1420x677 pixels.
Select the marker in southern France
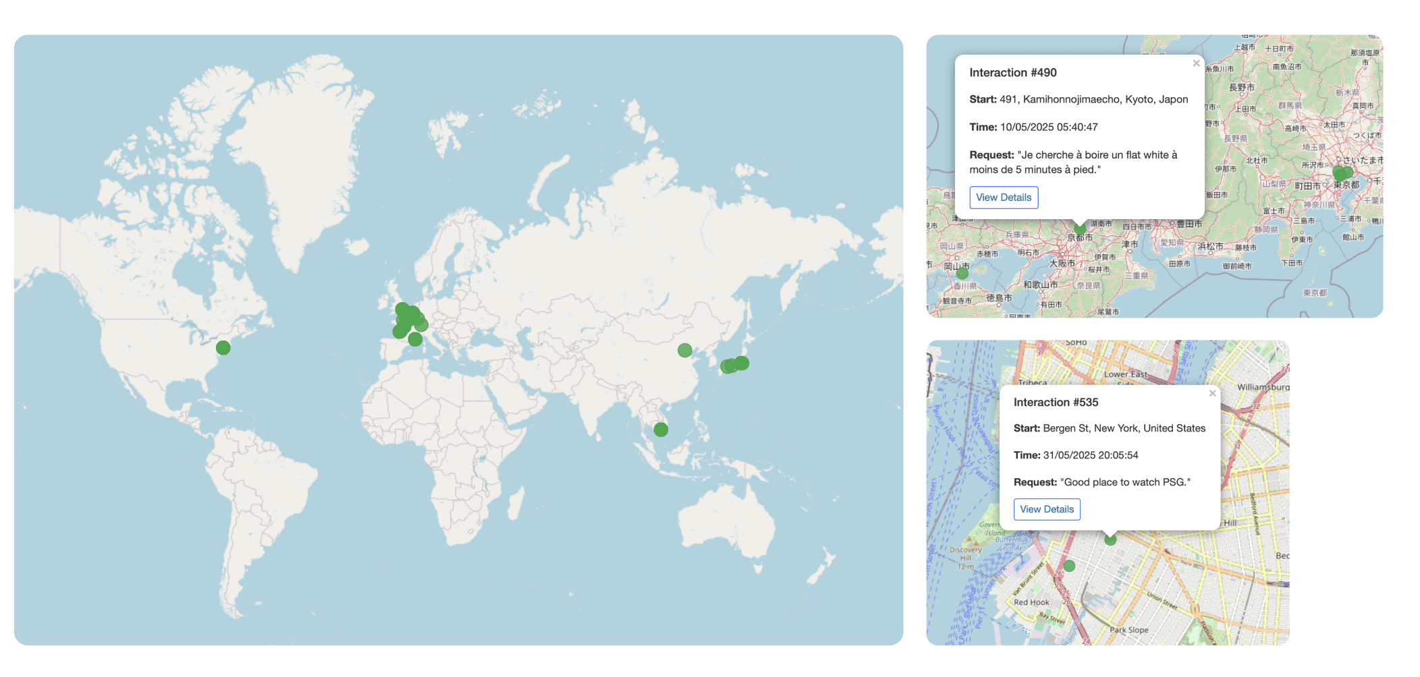click(415, 340)
